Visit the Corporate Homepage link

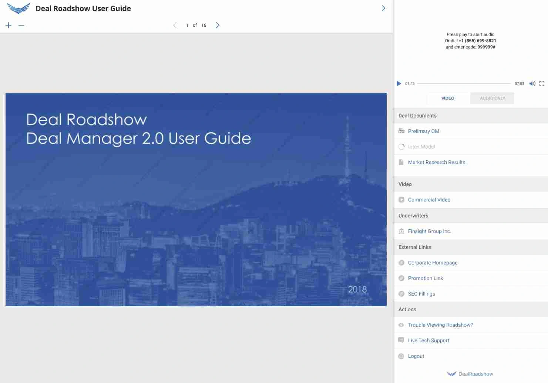click(433, 263)
